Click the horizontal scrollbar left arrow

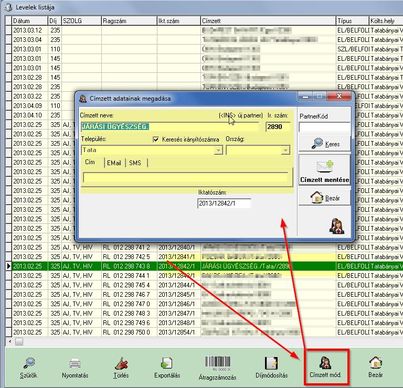[x=10, y=341]
